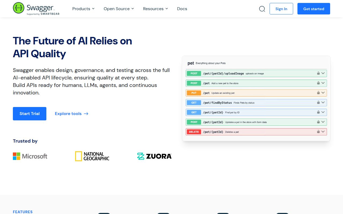This screenshot has width=343, height=214.
Task: Click the 'Trusted by' heading
Action: point(25,141)
